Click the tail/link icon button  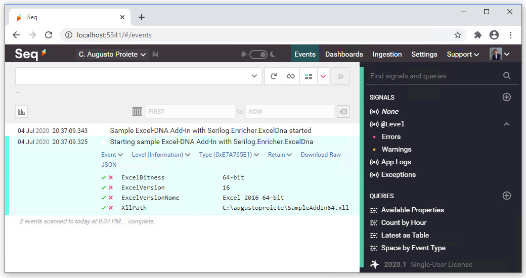[291, 76]
